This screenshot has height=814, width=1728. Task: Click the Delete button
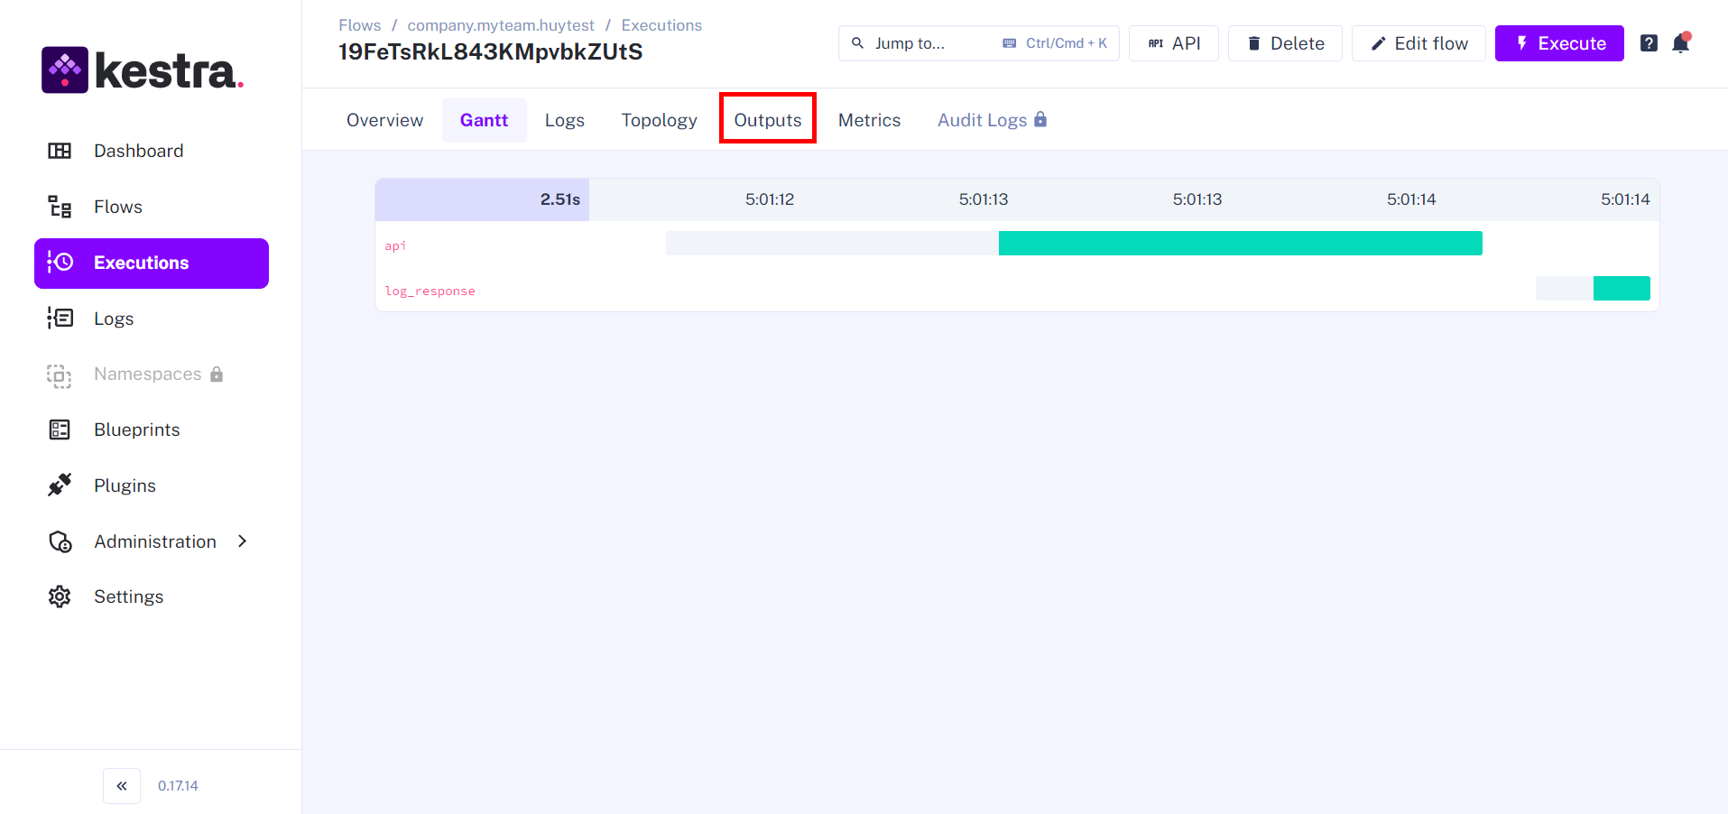[1285, 43]
